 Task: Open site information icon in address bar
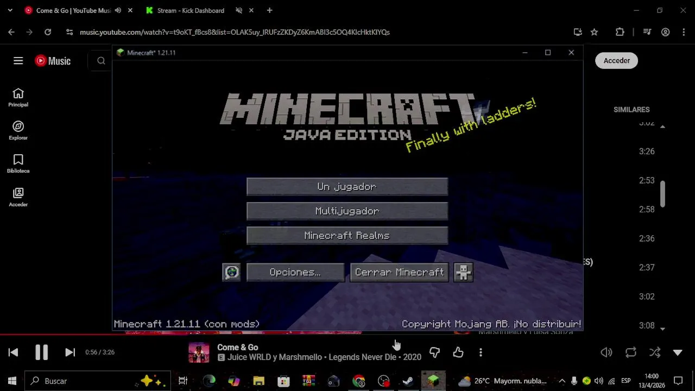[x=69, y=32]
